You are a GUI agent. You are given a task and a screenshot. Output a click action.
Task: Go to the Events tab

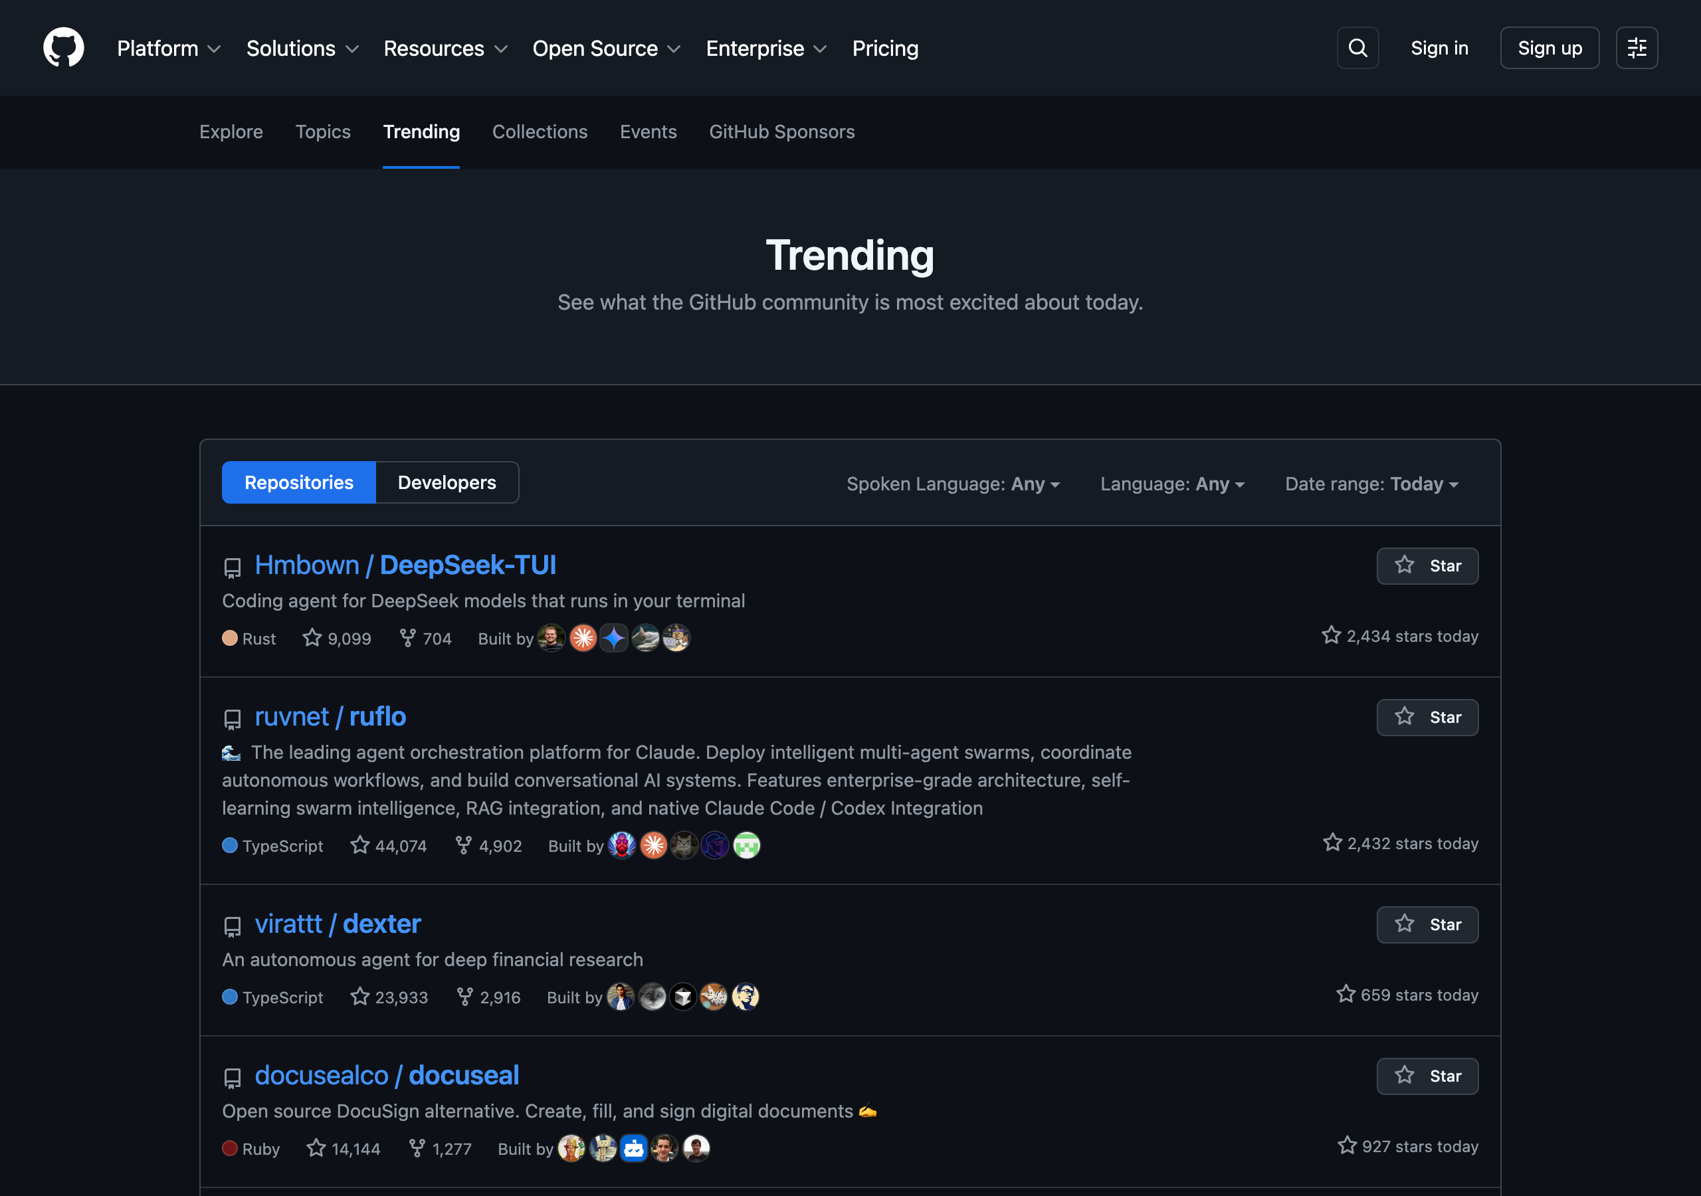pyautogui.click(x=649, y=132)
